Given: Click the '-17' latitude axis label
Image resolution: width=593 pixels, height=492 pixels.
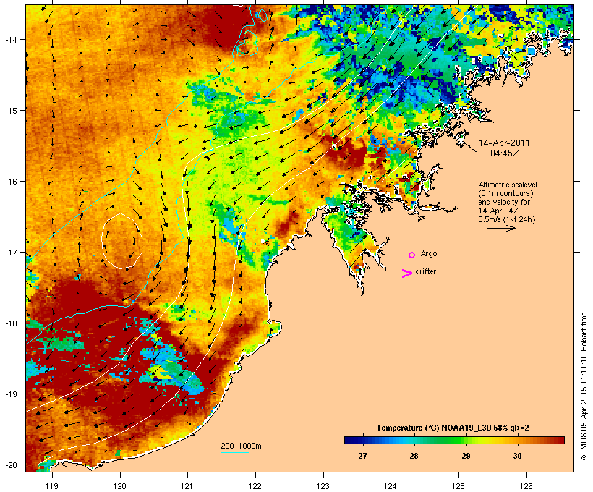Looking at the screenshot, I should click(x=10, y=252).
